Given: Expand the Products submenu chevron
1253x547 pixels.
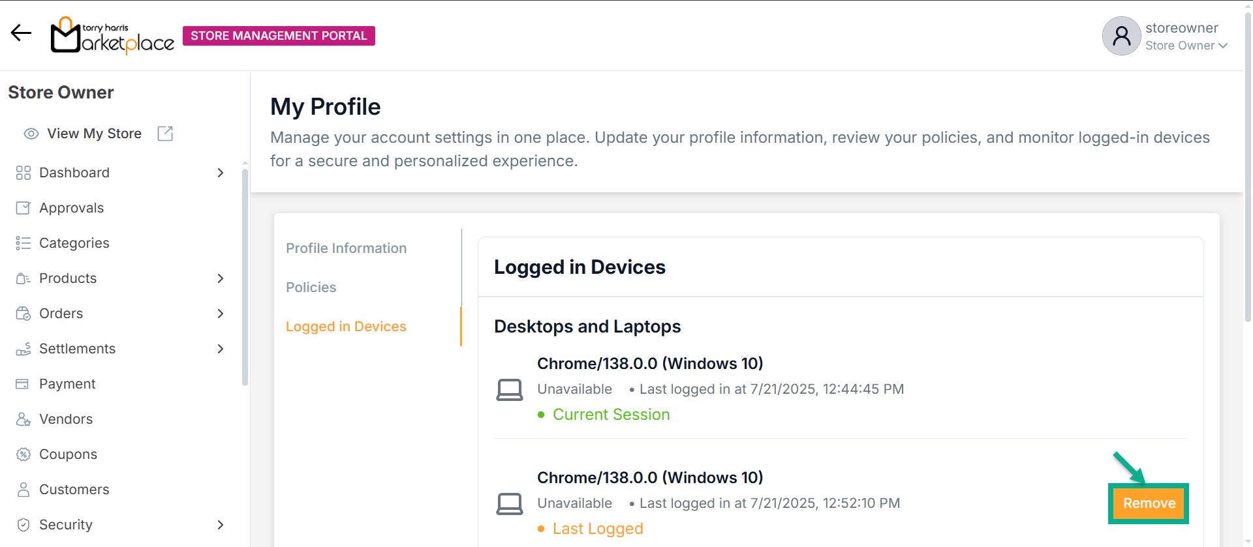Looking at the screenshot, I should pos(221,278).
